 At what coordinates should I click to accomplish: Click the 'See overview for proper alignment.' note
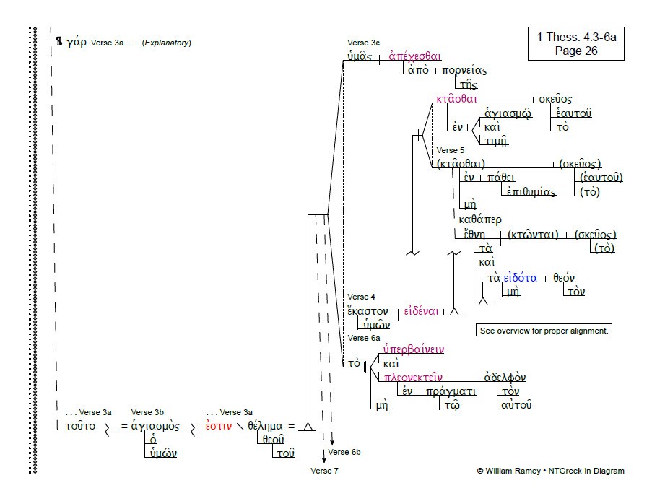(x=544, y=331)
